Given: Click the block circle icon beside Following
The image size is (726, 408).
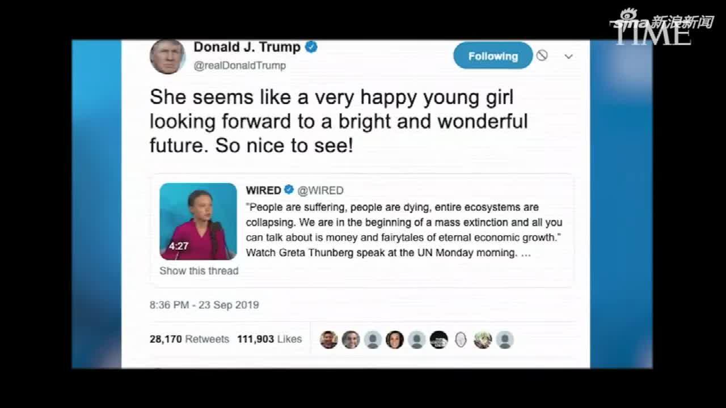Looking at the screenshot, I should [542, 56].
